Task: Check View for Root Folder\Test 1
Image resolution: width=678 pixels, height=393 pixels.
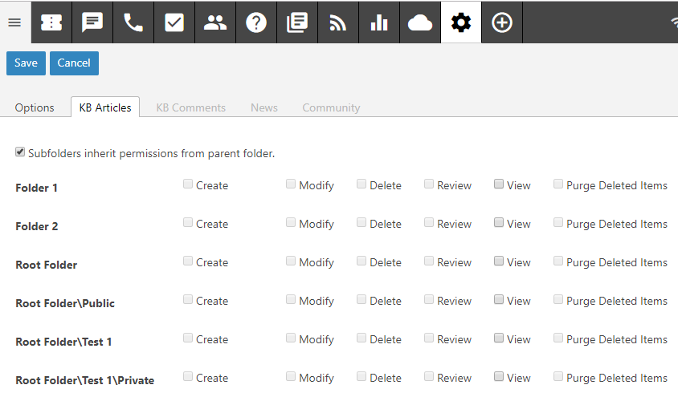Action: (x=499, y=338)
